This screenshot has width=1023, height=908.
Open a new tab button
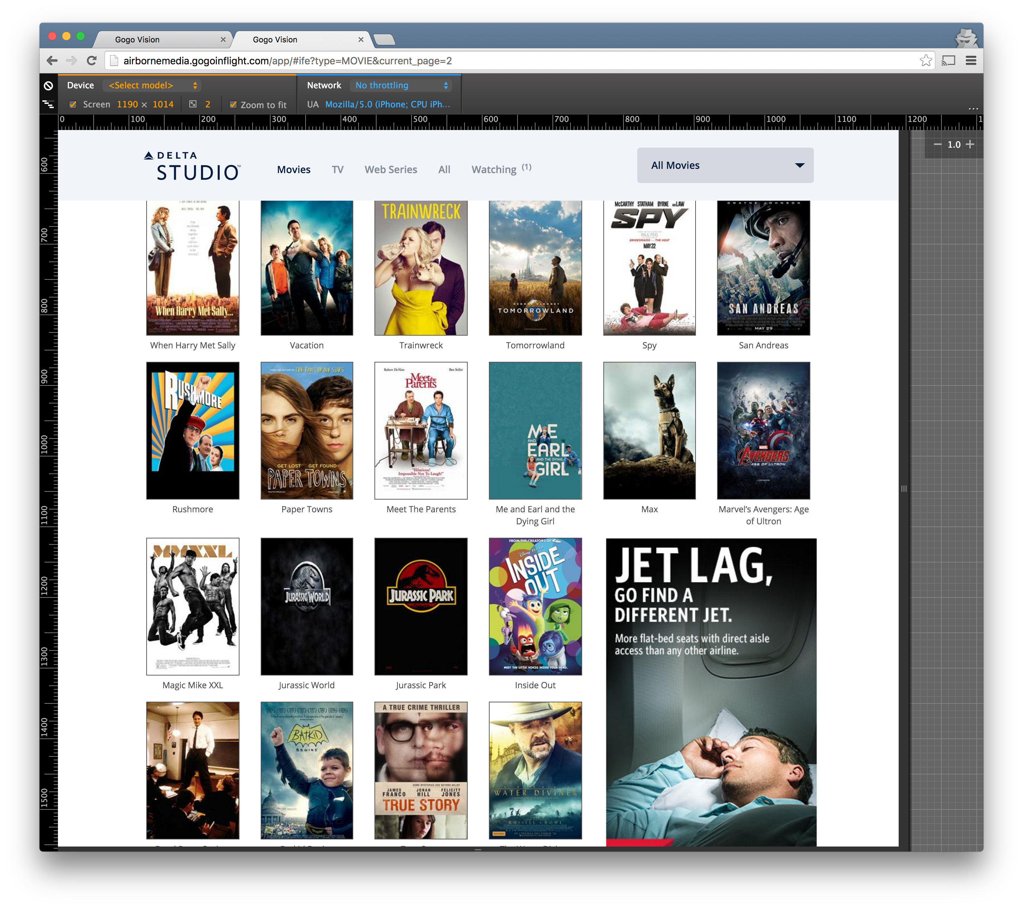(x=384, y=40)
